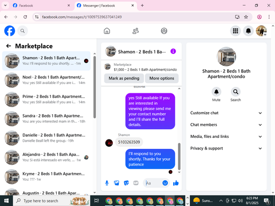Expand Media, files and links section
Viewport: 275px width, 206px height.
(226, 136)
